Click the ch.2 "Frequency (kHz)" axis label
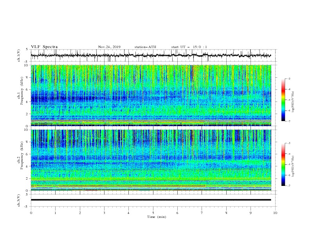The image size is (310, 239). [x=22, y=155]
